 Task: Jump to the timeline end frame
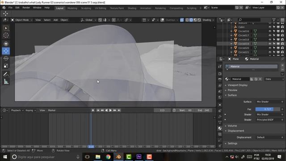(119, 110)
